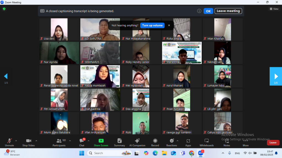Open the Share Screen option
This screenshot has width=282, height=158.
(101, 142)
